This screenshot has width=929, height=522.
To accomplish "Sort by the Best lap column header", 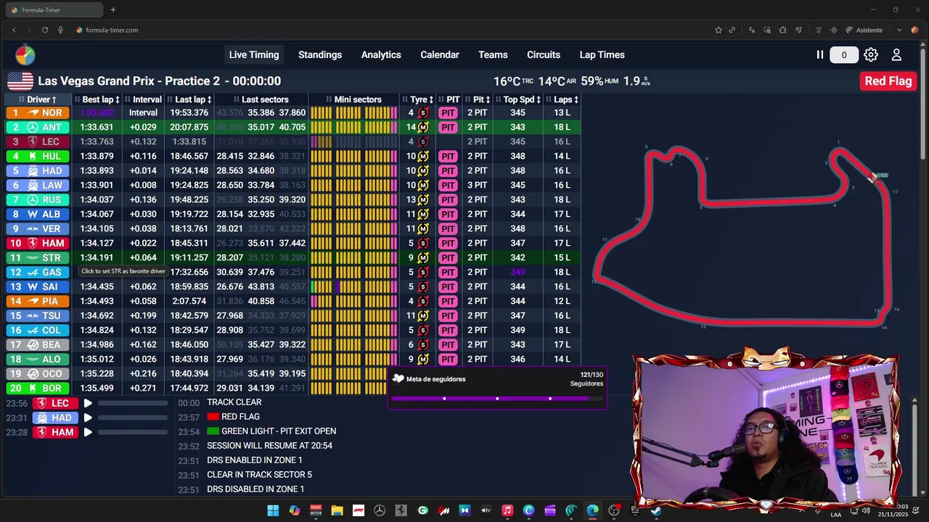I will coord(97,99).
